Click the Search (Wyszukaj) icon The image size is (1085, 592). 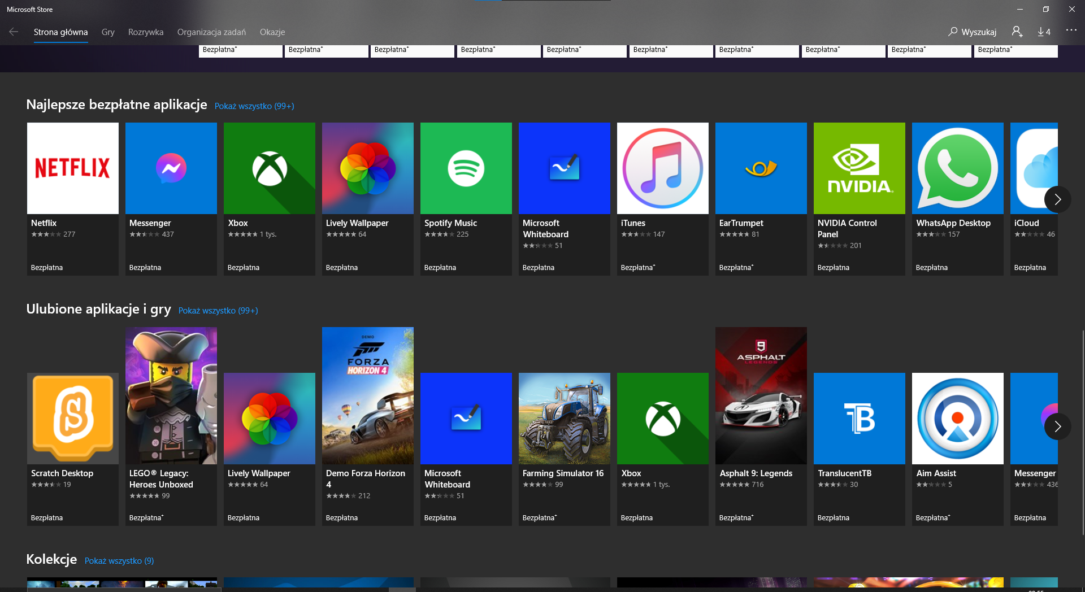tap(973, 32)
